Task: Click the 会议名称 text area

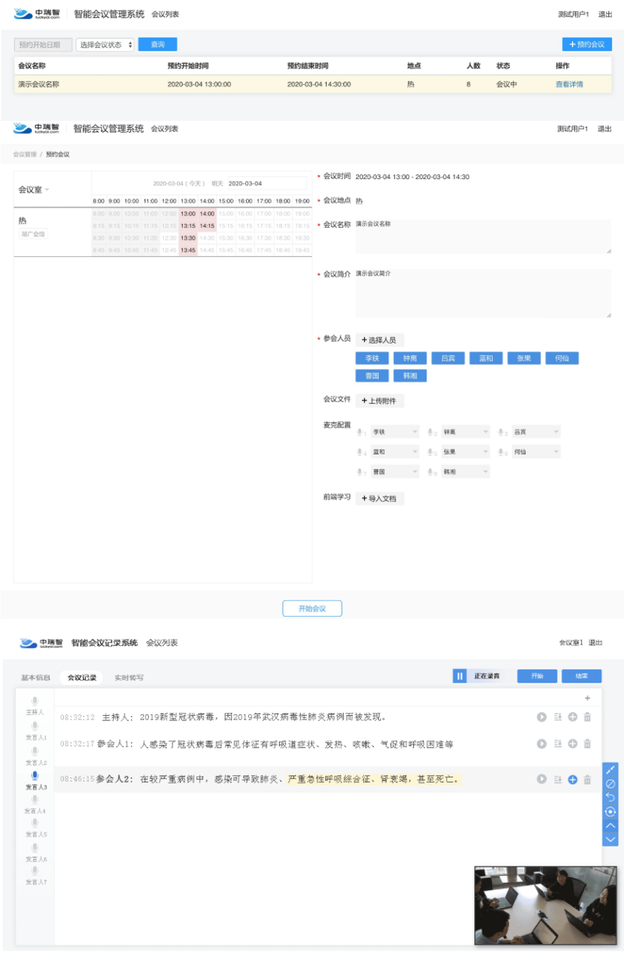Action: coord(483,236)
